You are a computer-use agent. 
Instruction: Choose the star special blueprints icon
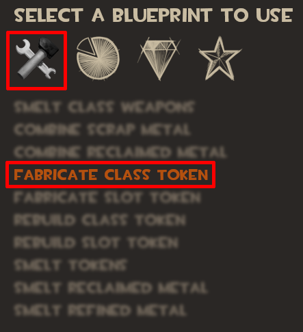point(220,59)
